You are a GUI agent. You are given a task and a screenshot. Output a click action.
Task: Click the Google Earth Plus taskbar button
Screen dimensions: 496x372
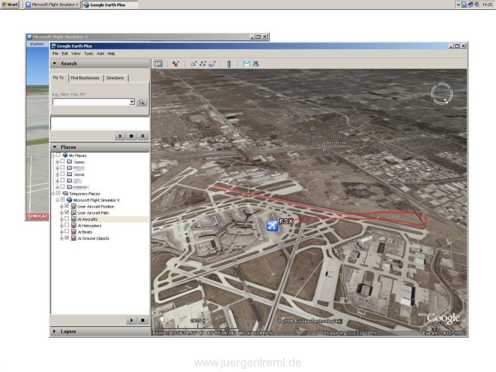pyautogui.click(x=110, y=5)
